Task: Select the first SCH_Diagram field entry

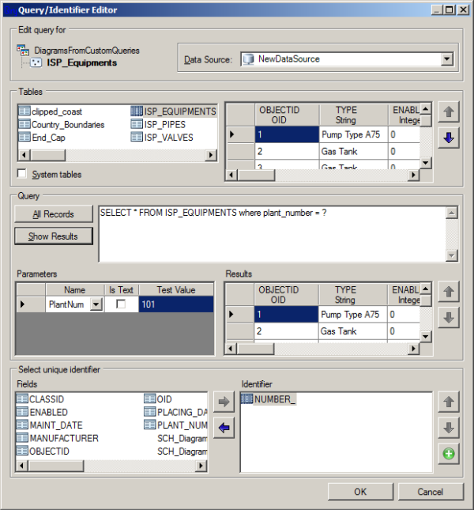Action: click(182, 438)
